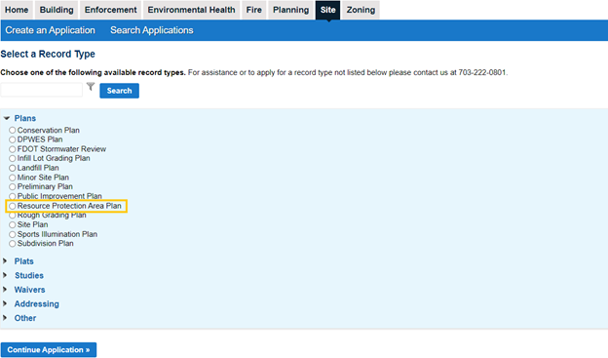Switch to the Zoning tab
608x358 pixels.
361,10
